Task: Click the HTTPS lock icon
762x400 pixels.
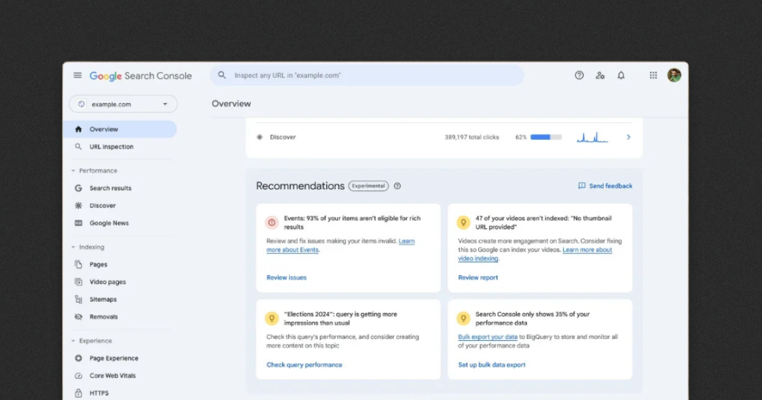Action: [x=79, y=393]
